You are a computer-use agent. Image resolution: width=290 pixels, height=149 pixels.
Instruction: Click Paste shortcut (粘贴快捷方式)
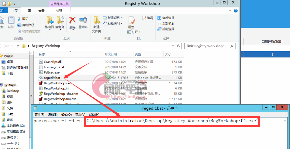pos(29,31)
